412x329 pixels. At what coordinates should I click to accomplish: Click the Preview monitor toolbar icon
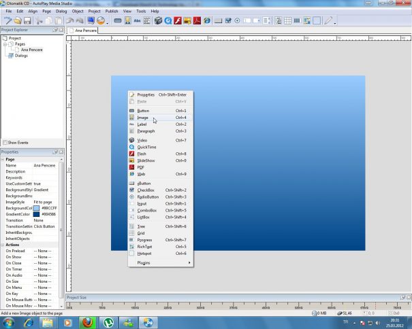91,20
